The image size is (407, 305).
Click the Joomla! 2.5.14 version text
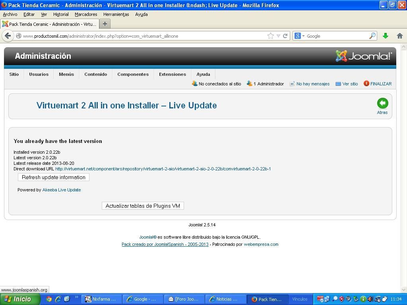[202, 225]
